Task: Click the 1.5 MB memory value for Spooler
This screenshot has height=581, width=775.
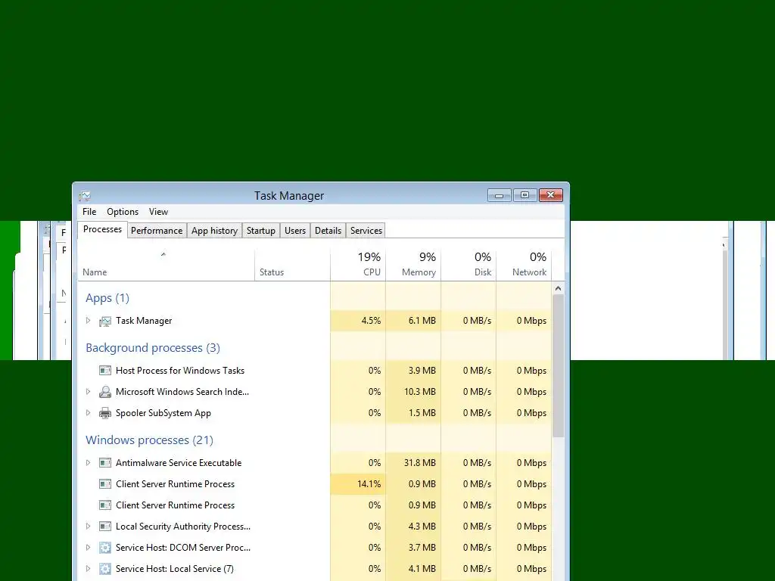Action: [x=422, y=413]
